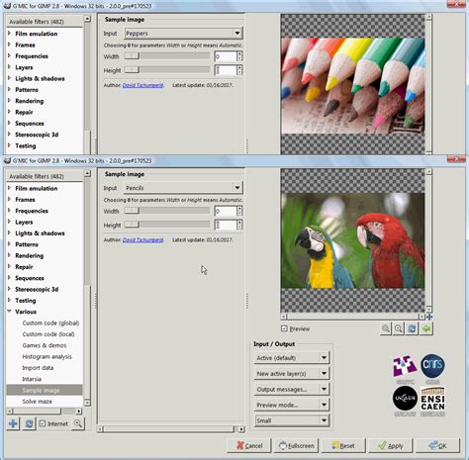
Task: Open the Output messages dropdown
Action: click(292, 390)
